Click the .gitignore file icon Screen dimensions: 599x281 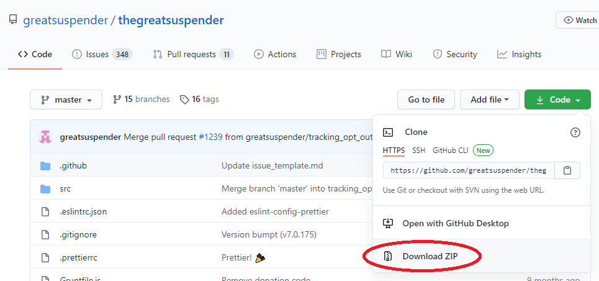click(45, 234)
